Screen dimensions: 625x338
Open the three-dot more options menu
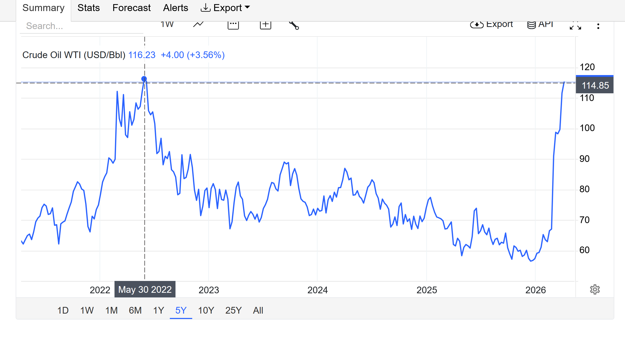click(598, 26)
